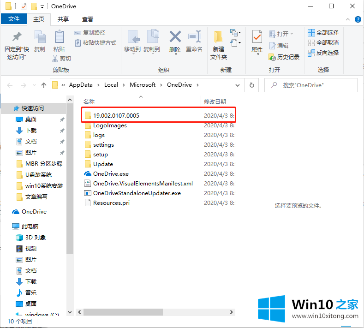This screenshot has height=328, width=364.
Task: Open MBR 分区步骤 folder in sidebar
Action: point(40,164)
